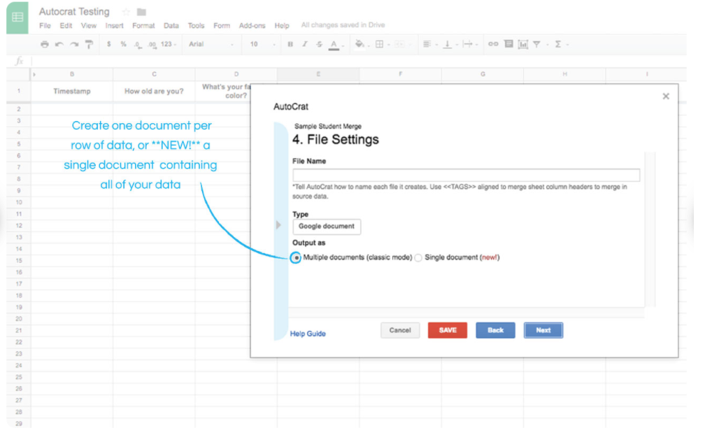Open the borders tool
Image resolution: width=705 pixels, height=435 pixels.
tap(380, 44)
